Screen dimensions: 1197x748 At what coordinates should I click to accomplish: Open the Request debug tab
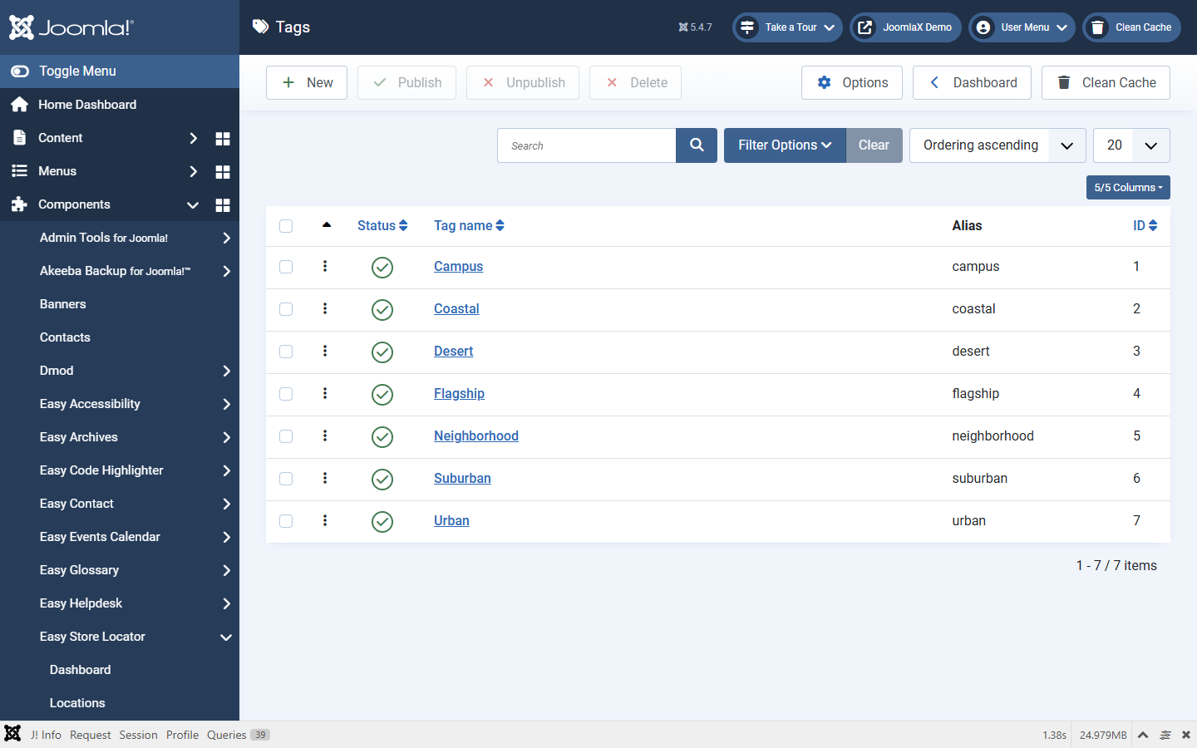90,735
